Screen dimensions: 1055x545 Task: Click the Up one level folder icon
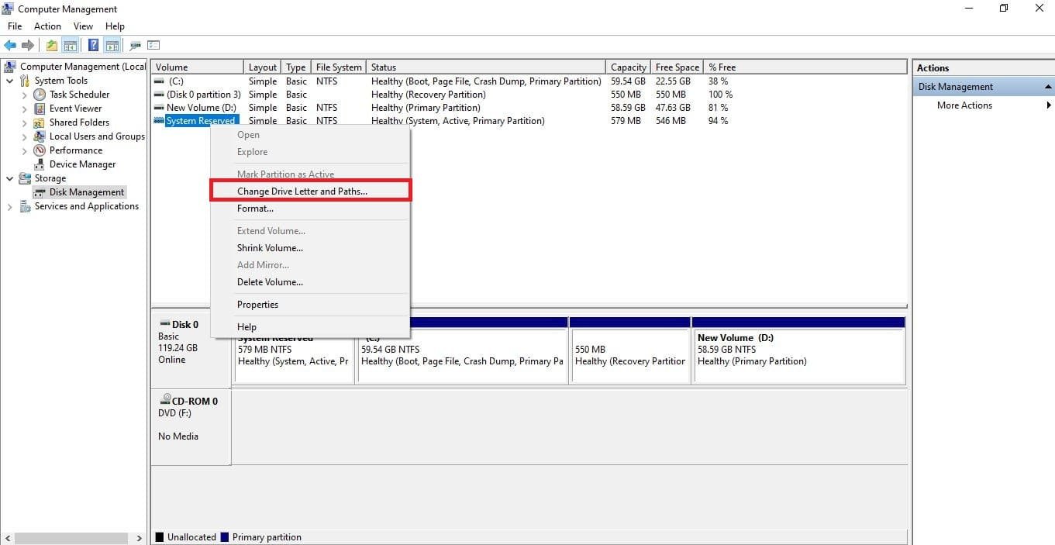click(x=52, y=46)
